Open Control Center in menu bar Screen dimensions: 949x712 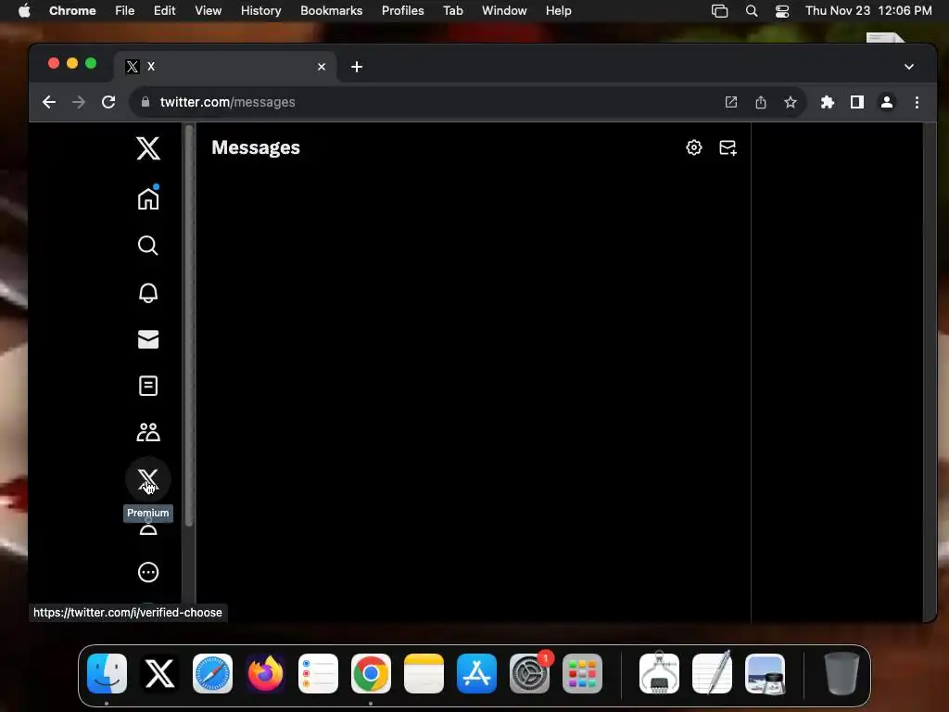(782, 10)
